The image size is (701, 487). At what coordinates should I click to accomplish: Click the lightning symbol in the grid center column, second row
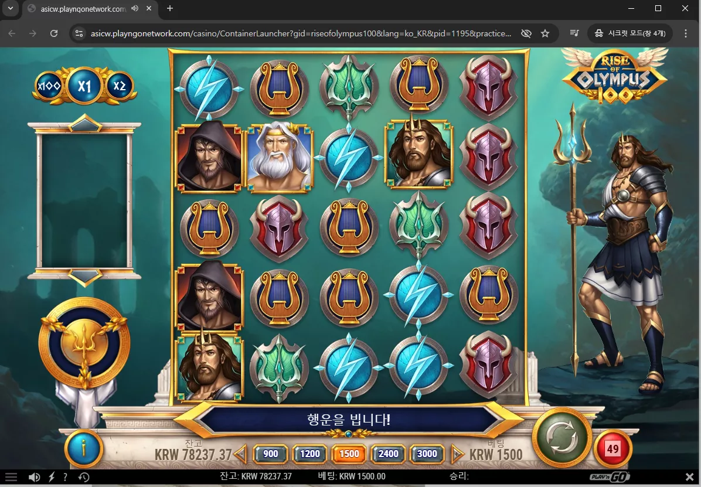[x=349, y=158]
